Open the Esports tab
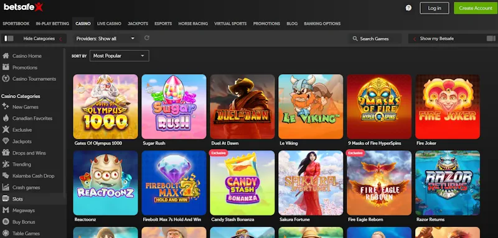Viewport: 498px width, 238px height. [x=163, y=24]
